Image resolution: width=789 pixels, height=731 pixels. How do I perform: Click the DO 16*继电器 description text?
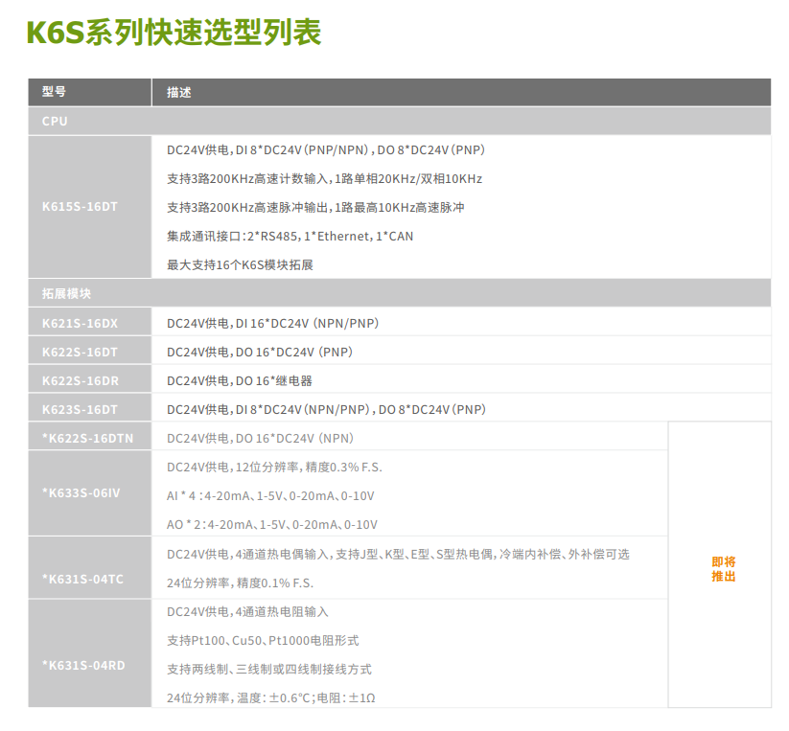(240, 380)
